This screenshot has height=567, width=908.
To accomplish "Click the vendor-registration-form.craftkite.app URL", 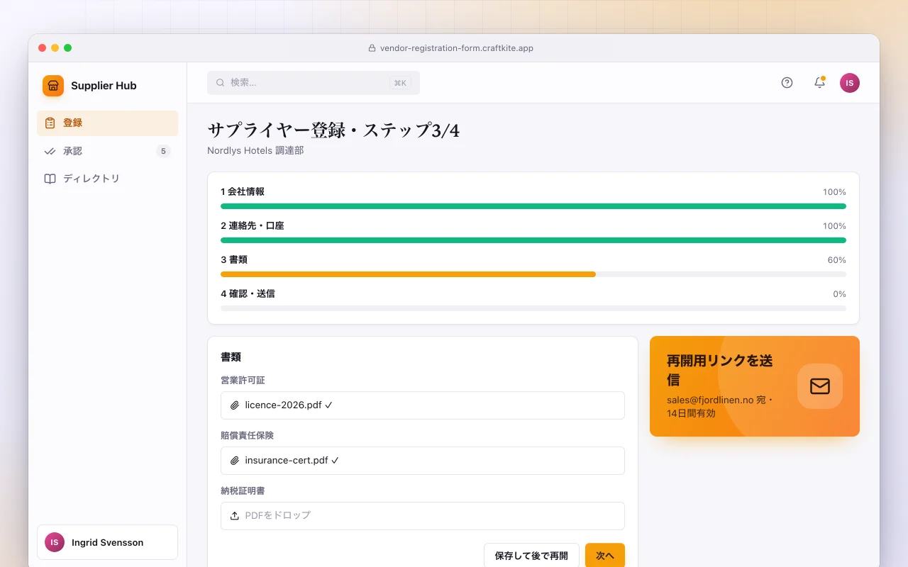I will tap(457, 48).
